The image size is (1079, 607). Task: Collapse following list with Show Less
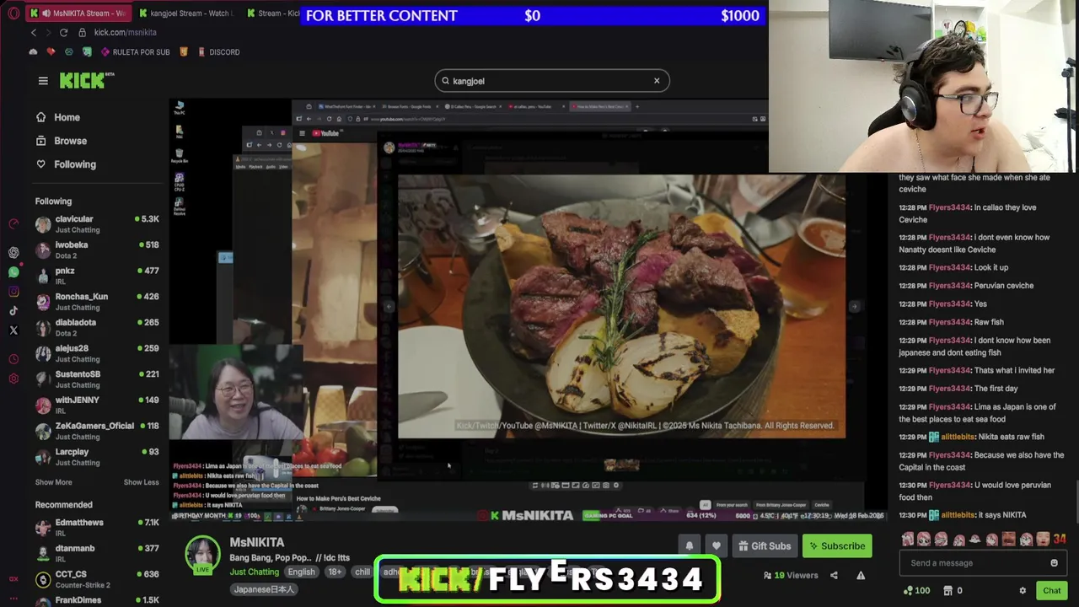(141, 482)
